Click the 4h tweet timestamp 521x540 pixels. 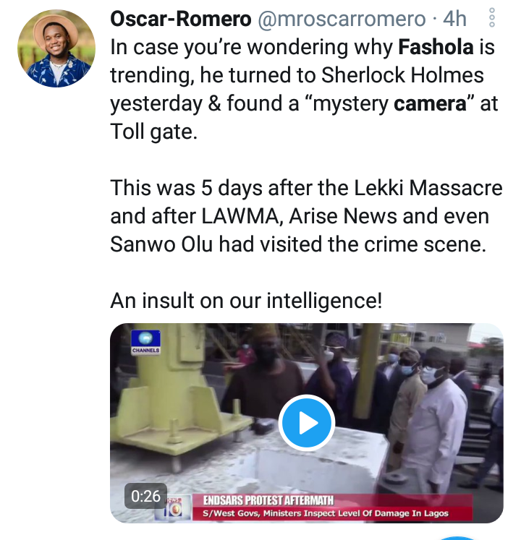click(x=456, y=19)
